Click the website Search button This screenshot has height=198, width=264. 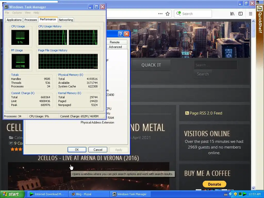pos(203,74)
